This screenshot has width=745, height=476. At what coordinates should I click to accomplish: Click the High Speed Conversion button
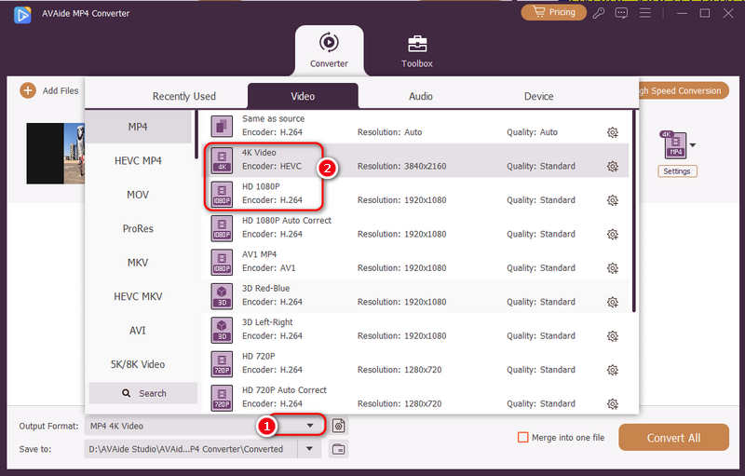click(683, 90)
